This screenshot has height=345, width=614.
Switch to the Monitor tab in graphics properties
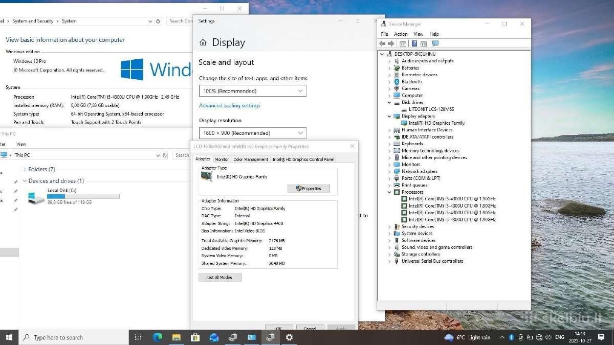tap(222, 159)
